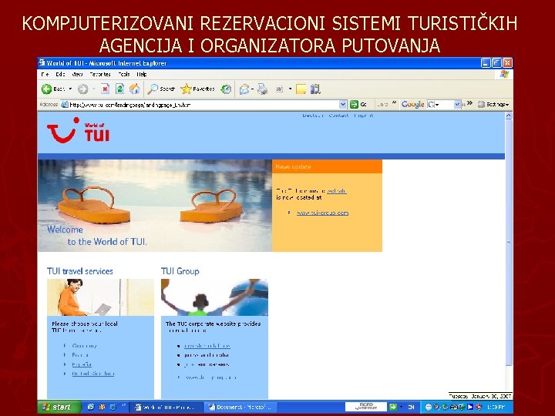The width and height of the screenshot is (555, 416).
Task: Click the address URL field
Action: (203, 105)
